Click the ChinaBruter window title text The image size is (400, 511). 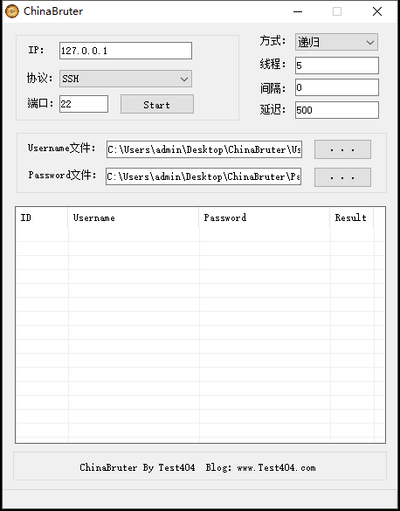[x=53, y=11]
